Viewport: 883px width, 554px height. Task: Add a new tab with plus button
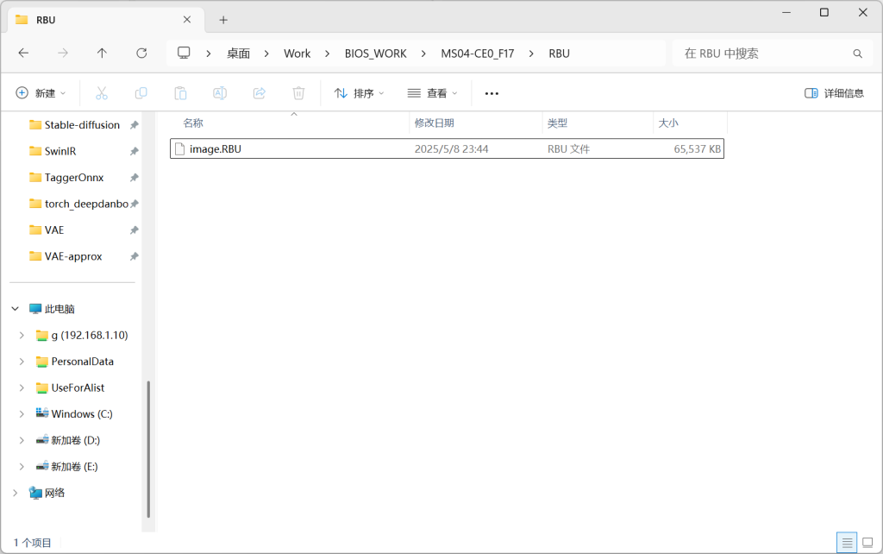tap(223, 20)
